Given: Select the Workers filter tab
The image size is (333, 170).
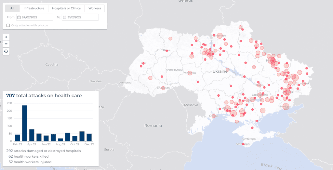Looking at the screenshot, I should tap(94, 8).
